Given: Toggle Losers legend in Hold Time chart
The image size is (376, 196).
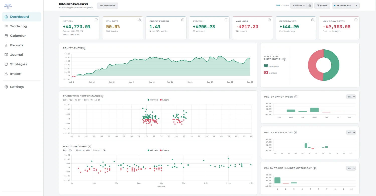Looking at the screenshot, I should (164, 150).
